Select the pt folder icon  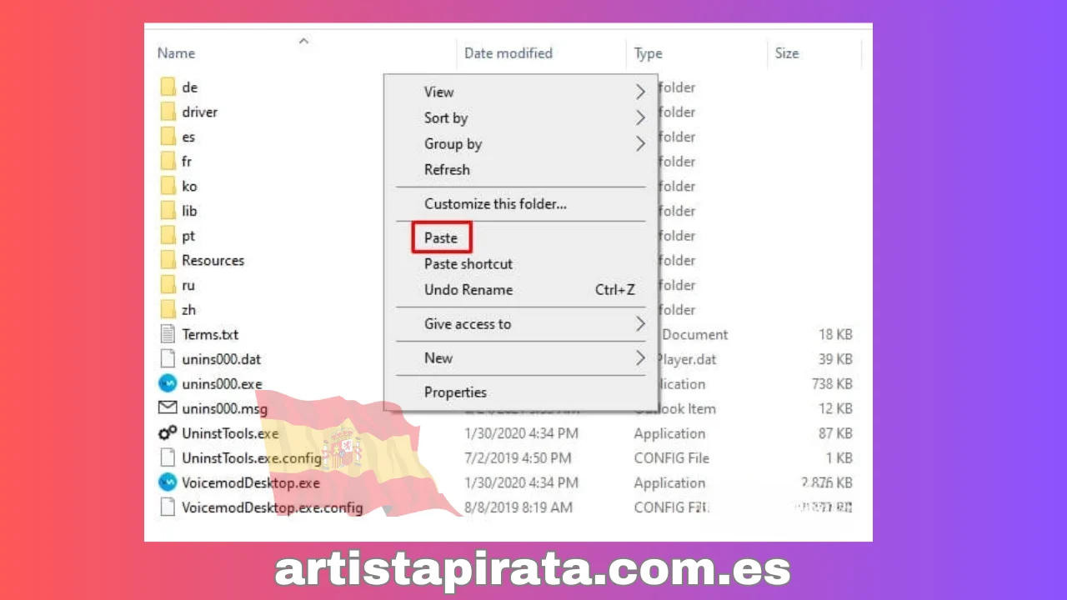click(168, 236)
